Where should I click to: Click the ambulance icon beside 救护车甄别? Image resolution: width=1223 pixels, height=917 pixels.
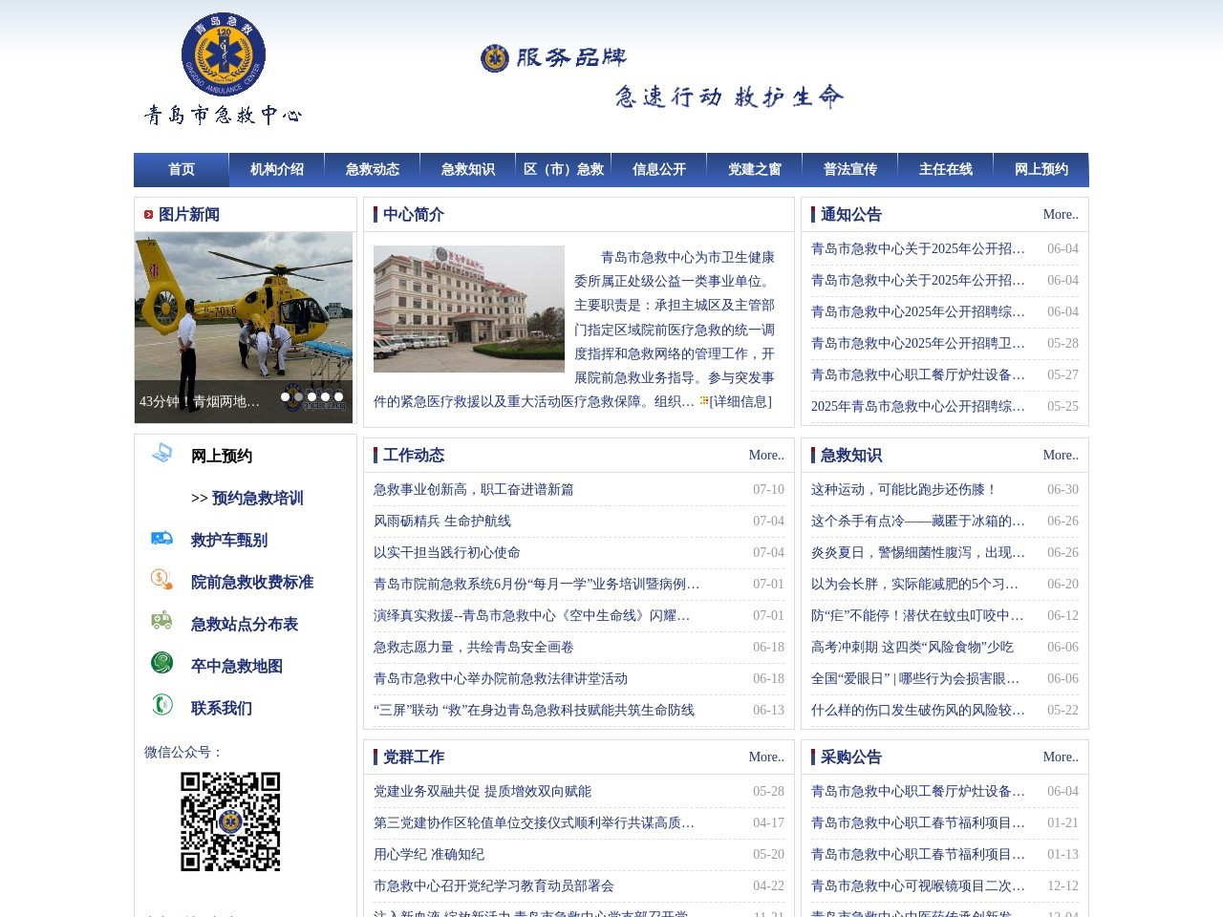pos(162,539)
